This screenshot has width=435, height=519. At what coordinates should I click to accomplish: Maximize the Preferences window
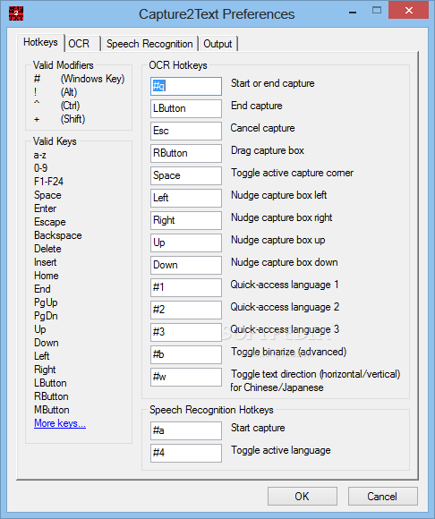(x=377, y=10)
